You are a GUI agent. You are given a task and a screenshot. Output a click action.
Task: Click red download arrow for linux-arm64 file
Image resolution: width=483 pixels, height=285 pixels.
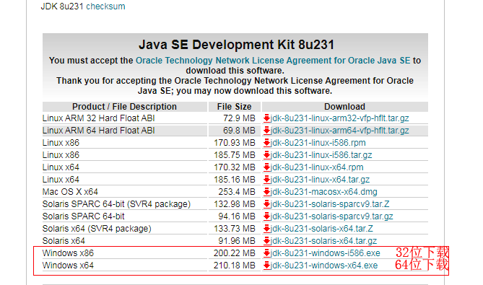click(x=266, y=131)
